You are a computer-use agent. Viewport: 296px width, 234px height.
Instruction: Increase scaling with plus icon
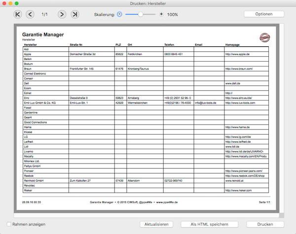pyautogui.click(x=161, y=14)
